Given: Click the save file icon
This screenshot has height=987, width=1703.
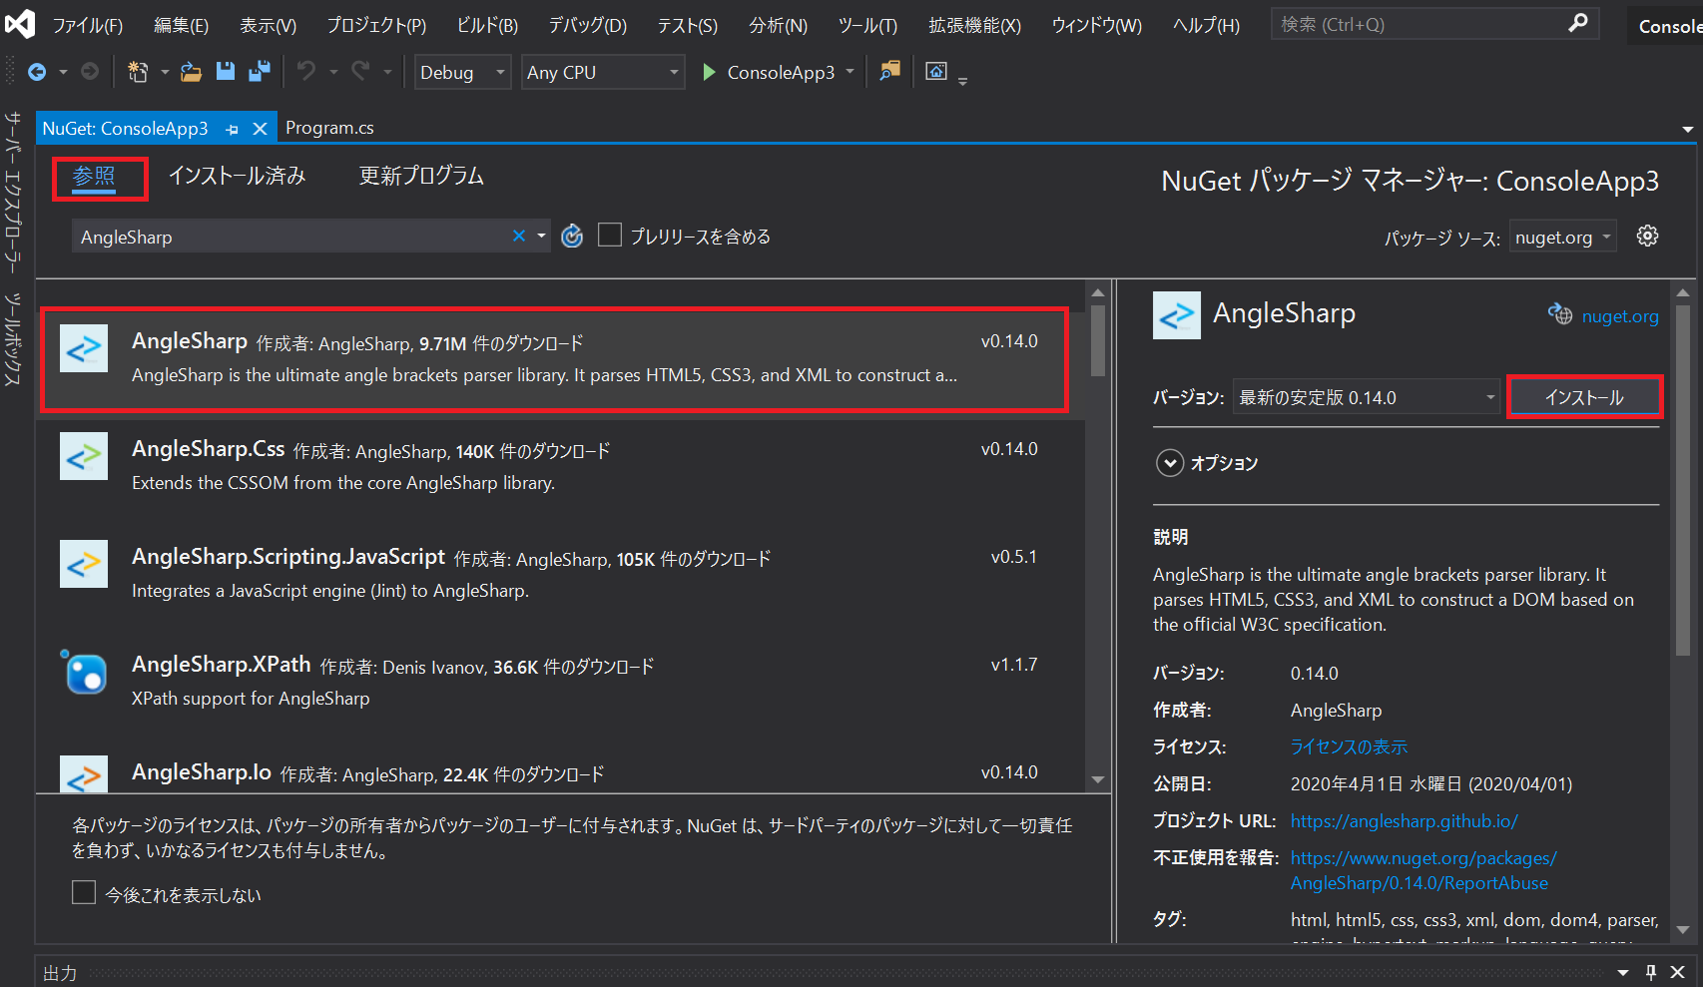Looking at the screenshot, I should [x=226, y=71].
